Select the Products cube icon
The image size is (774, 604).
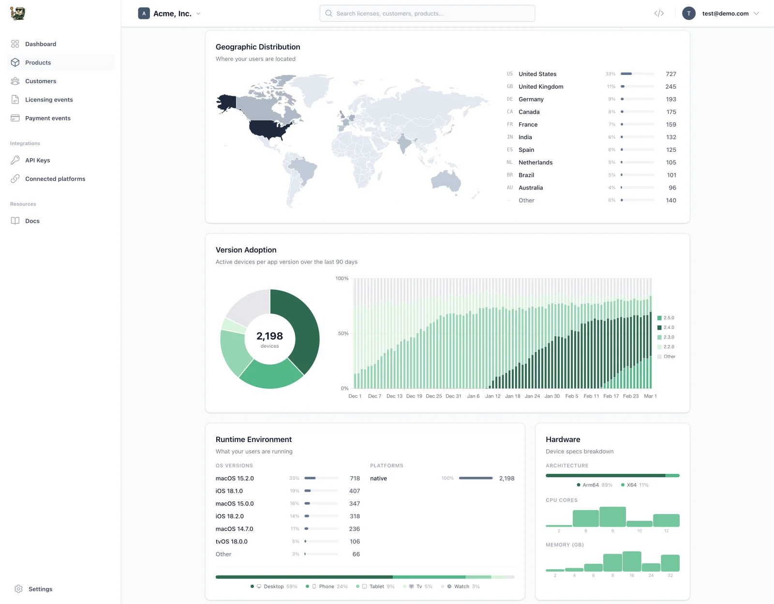click(x=15, y=62)
